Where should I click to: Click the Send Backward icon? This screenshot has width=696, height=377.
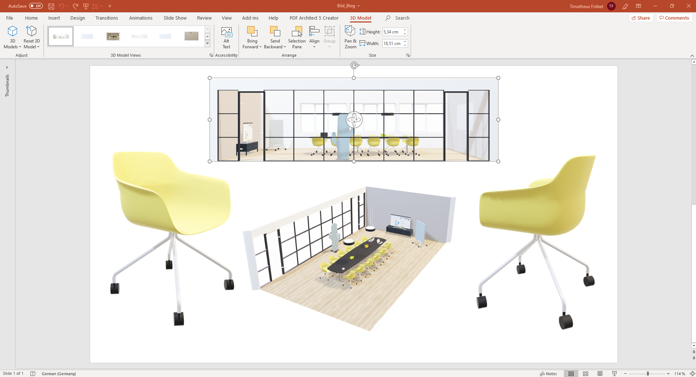[x=275, y=32]
